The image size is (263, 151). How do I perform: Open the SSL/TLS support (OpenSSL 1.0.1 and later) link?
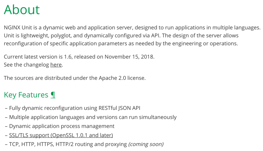tap(61, 135)
